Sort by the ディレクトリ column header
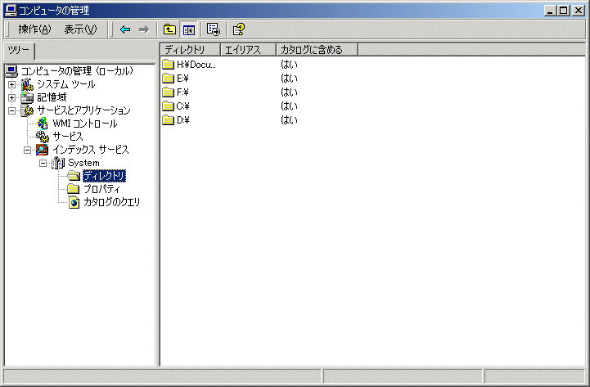The width and height of the screenshot is (590, 387). click(x=190, y=50)
